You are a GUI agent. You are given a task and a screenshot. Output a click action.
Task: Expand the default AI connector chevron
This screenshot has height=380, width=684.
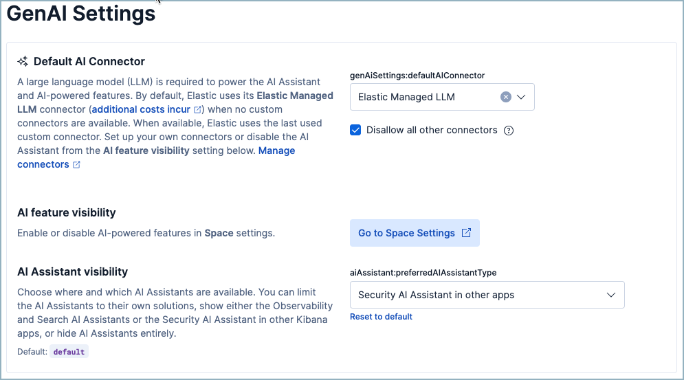pos(521,97)
